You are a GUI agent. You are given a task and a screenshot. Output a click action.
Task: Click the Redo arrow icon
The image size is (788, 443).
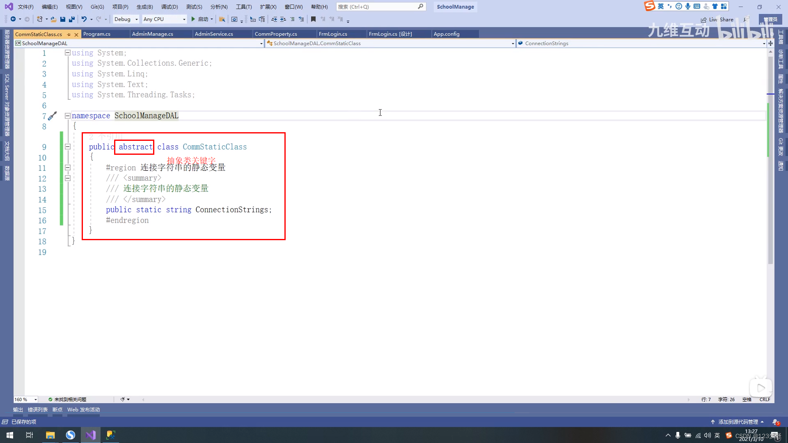pyautogui.click(x=98, y=19)
